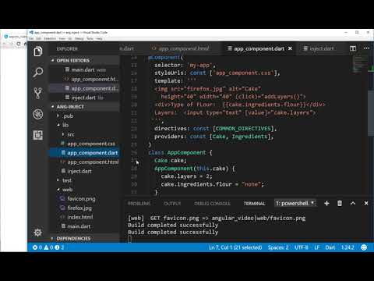Image resolution: width=374 pixels, height=281 pixels.
Task: Open the File menu
Action: click(31, 38)
